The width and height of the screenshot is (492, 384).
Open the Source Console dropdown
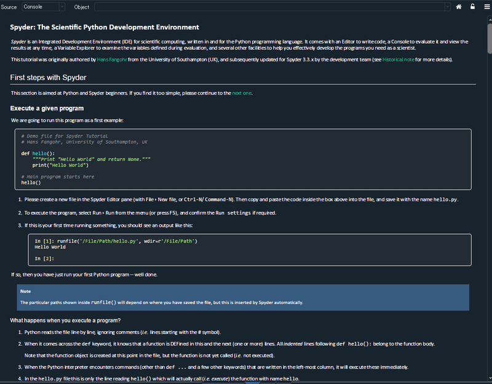click(43, 7)
